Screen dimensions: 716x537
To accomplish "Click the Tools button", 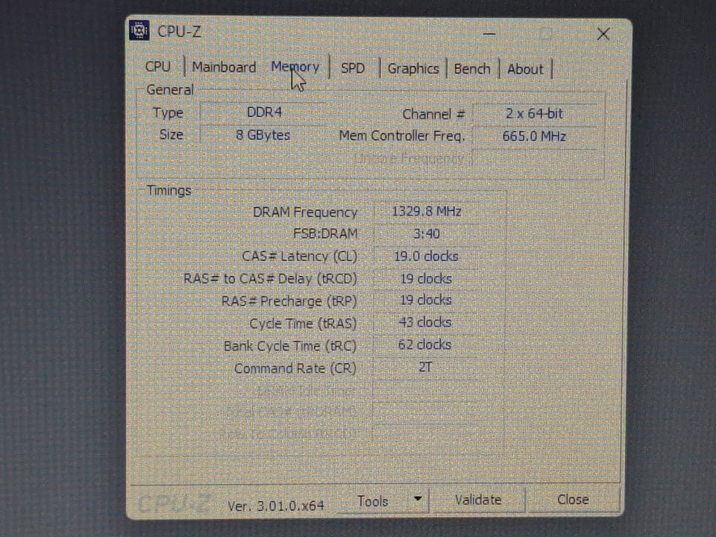I will [x=373, y=501].
